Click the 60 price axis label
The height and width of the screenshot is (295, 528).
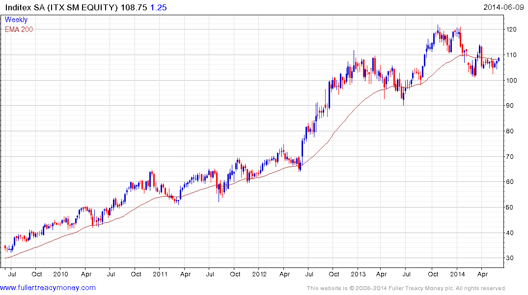pos(510,182)
